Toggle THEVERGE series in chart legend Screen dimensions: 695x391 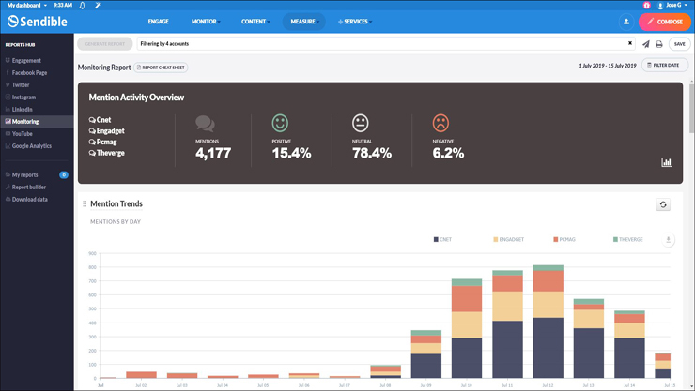click(628, 240)
